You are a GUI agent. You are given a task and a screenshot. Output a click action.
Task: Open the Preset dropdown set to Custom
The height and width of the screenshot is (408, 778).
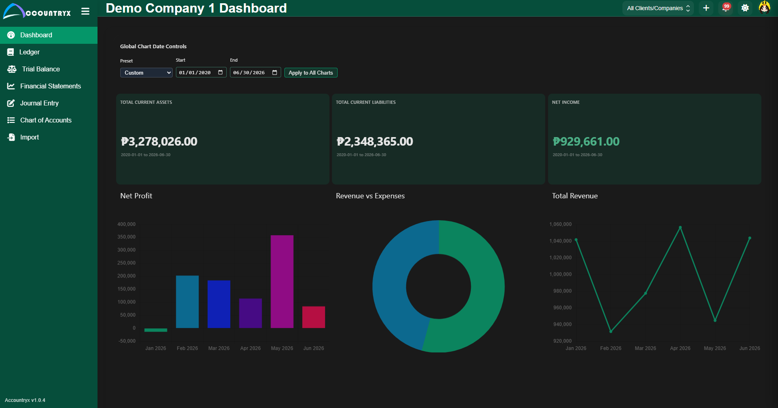click(146, 73)
